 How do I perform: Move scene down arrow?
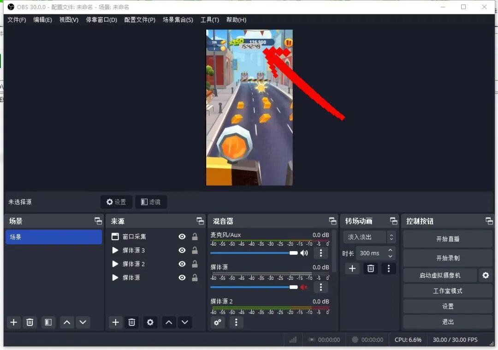(x=83, y=322)
